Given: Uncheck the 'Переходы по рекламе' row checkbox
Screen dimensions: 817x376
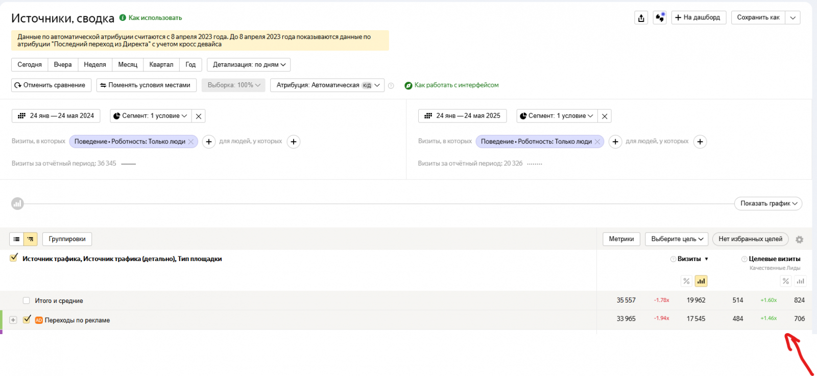Looking at the screenshot, I should (x=27, y=320).
